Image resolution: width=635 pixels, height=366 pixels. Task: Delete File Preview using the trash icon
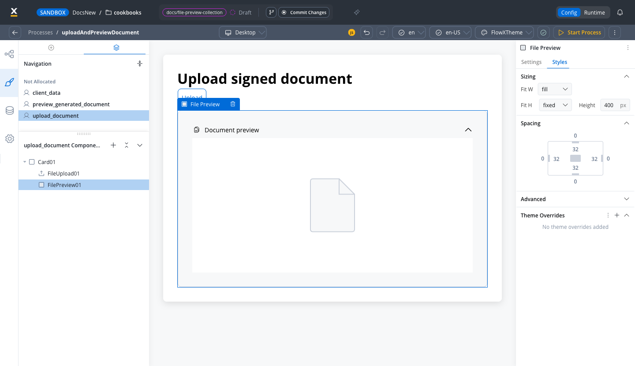tap(233, 104)
